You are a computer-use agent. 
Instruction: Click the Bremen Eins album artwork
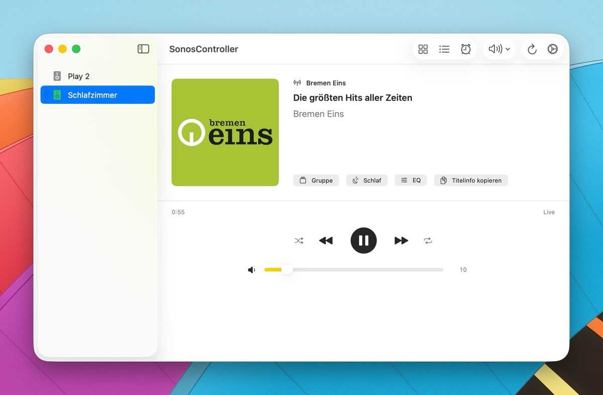coord(225,132)
